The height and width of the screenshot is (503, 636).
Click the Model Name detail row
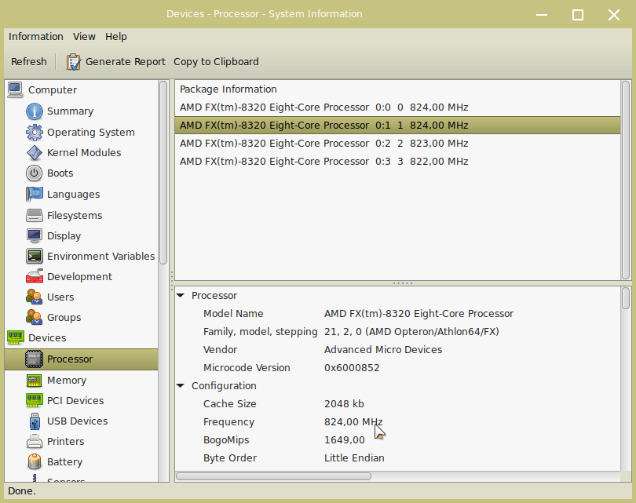click(397, 313)
